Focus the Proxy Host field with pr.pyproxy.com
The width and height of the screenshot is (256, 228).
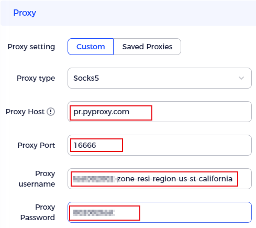click(x=160, y=112)
